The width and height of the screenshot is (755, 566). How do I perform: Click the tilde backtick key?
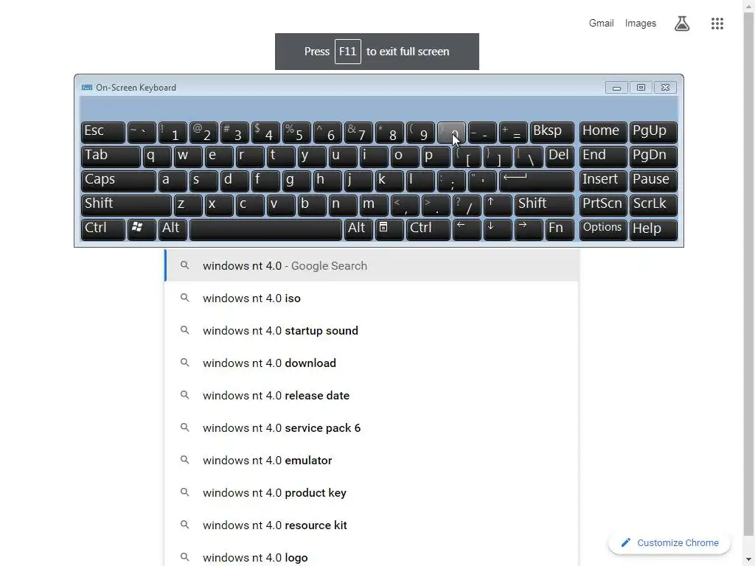(x=142, y=133)
